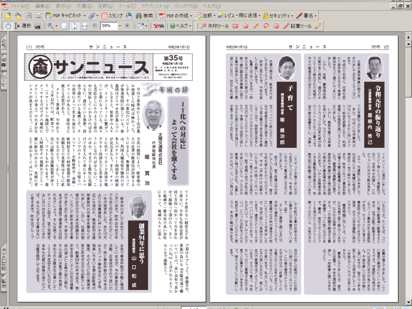Select the Hand tool
This screenshot has width=412, height=309.
point(8,26)
